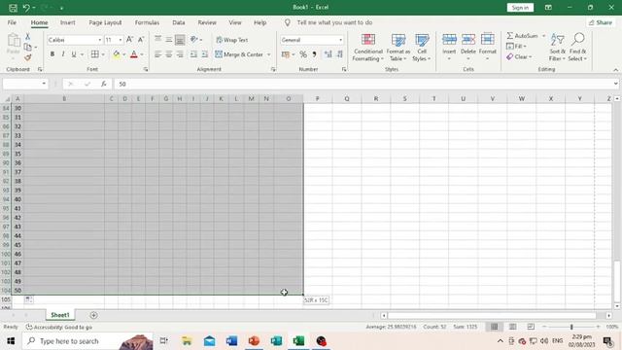This screenshot has height=350, width=622.
Task: Switch to Page Layout view in status bar
Action: 512,327
